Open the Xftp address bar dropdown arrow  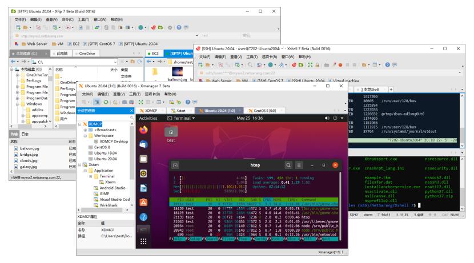tap(197, 35)
